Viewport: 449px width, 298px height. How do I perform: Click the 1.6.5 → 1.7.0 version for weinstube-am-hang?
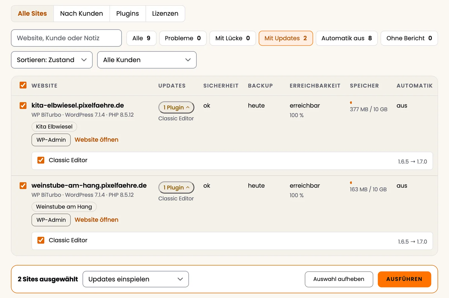coord(412,242)
